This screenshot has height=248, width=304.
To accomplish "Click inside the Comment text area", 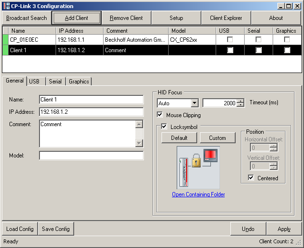I will tap(87, 134).
